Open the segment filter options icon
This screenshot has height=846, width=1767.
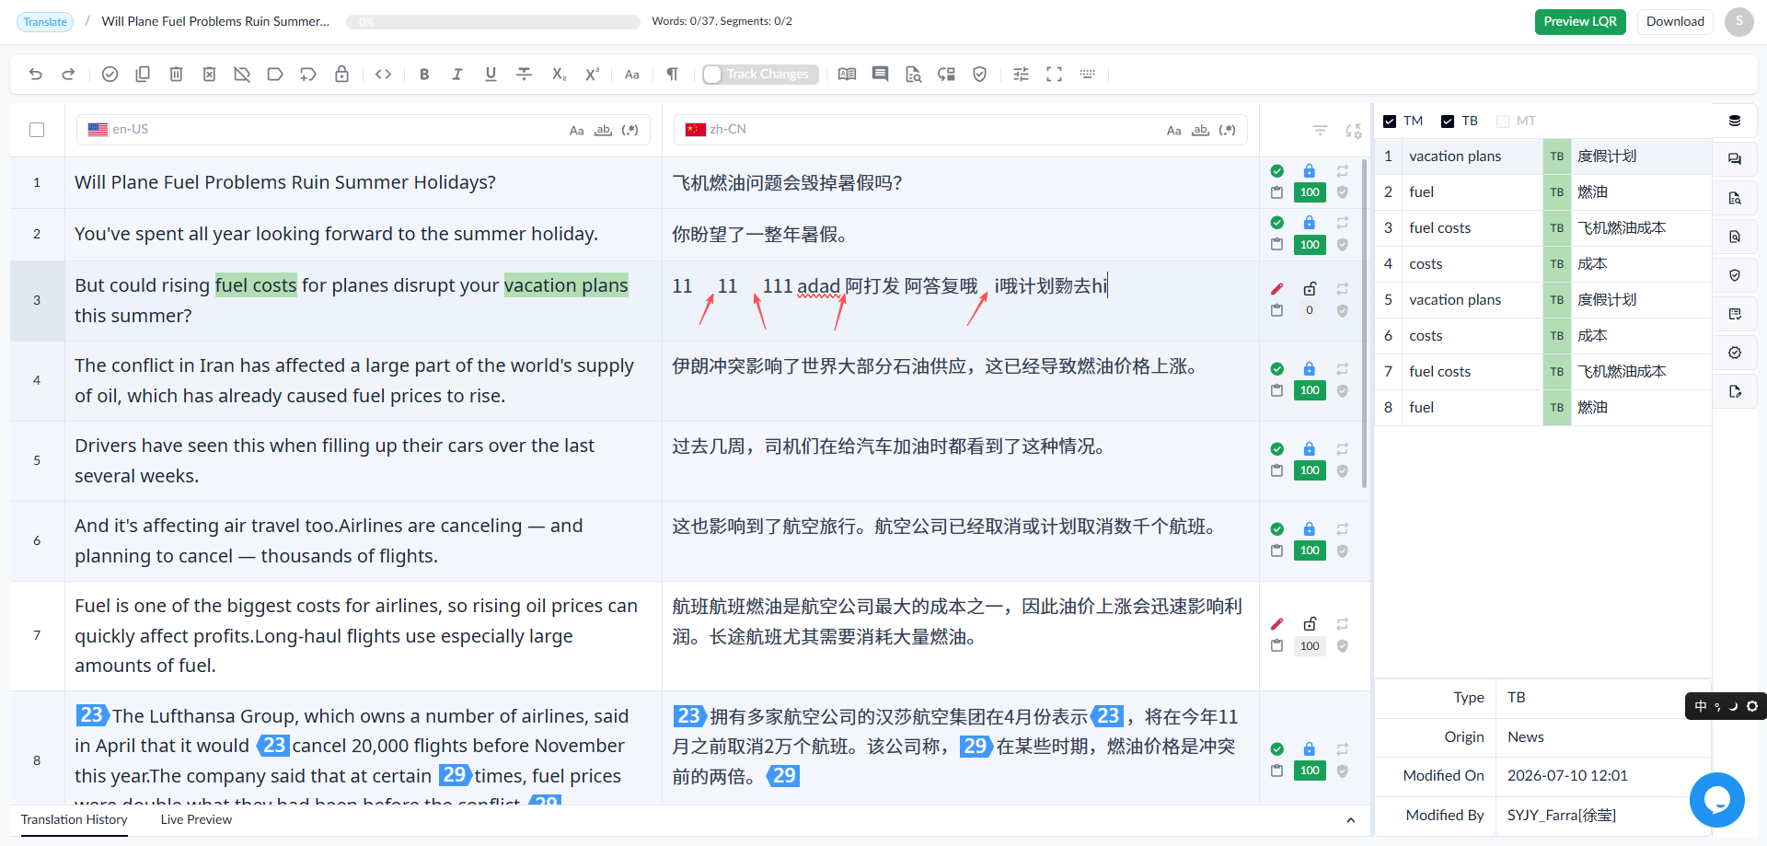point(1320,131)
